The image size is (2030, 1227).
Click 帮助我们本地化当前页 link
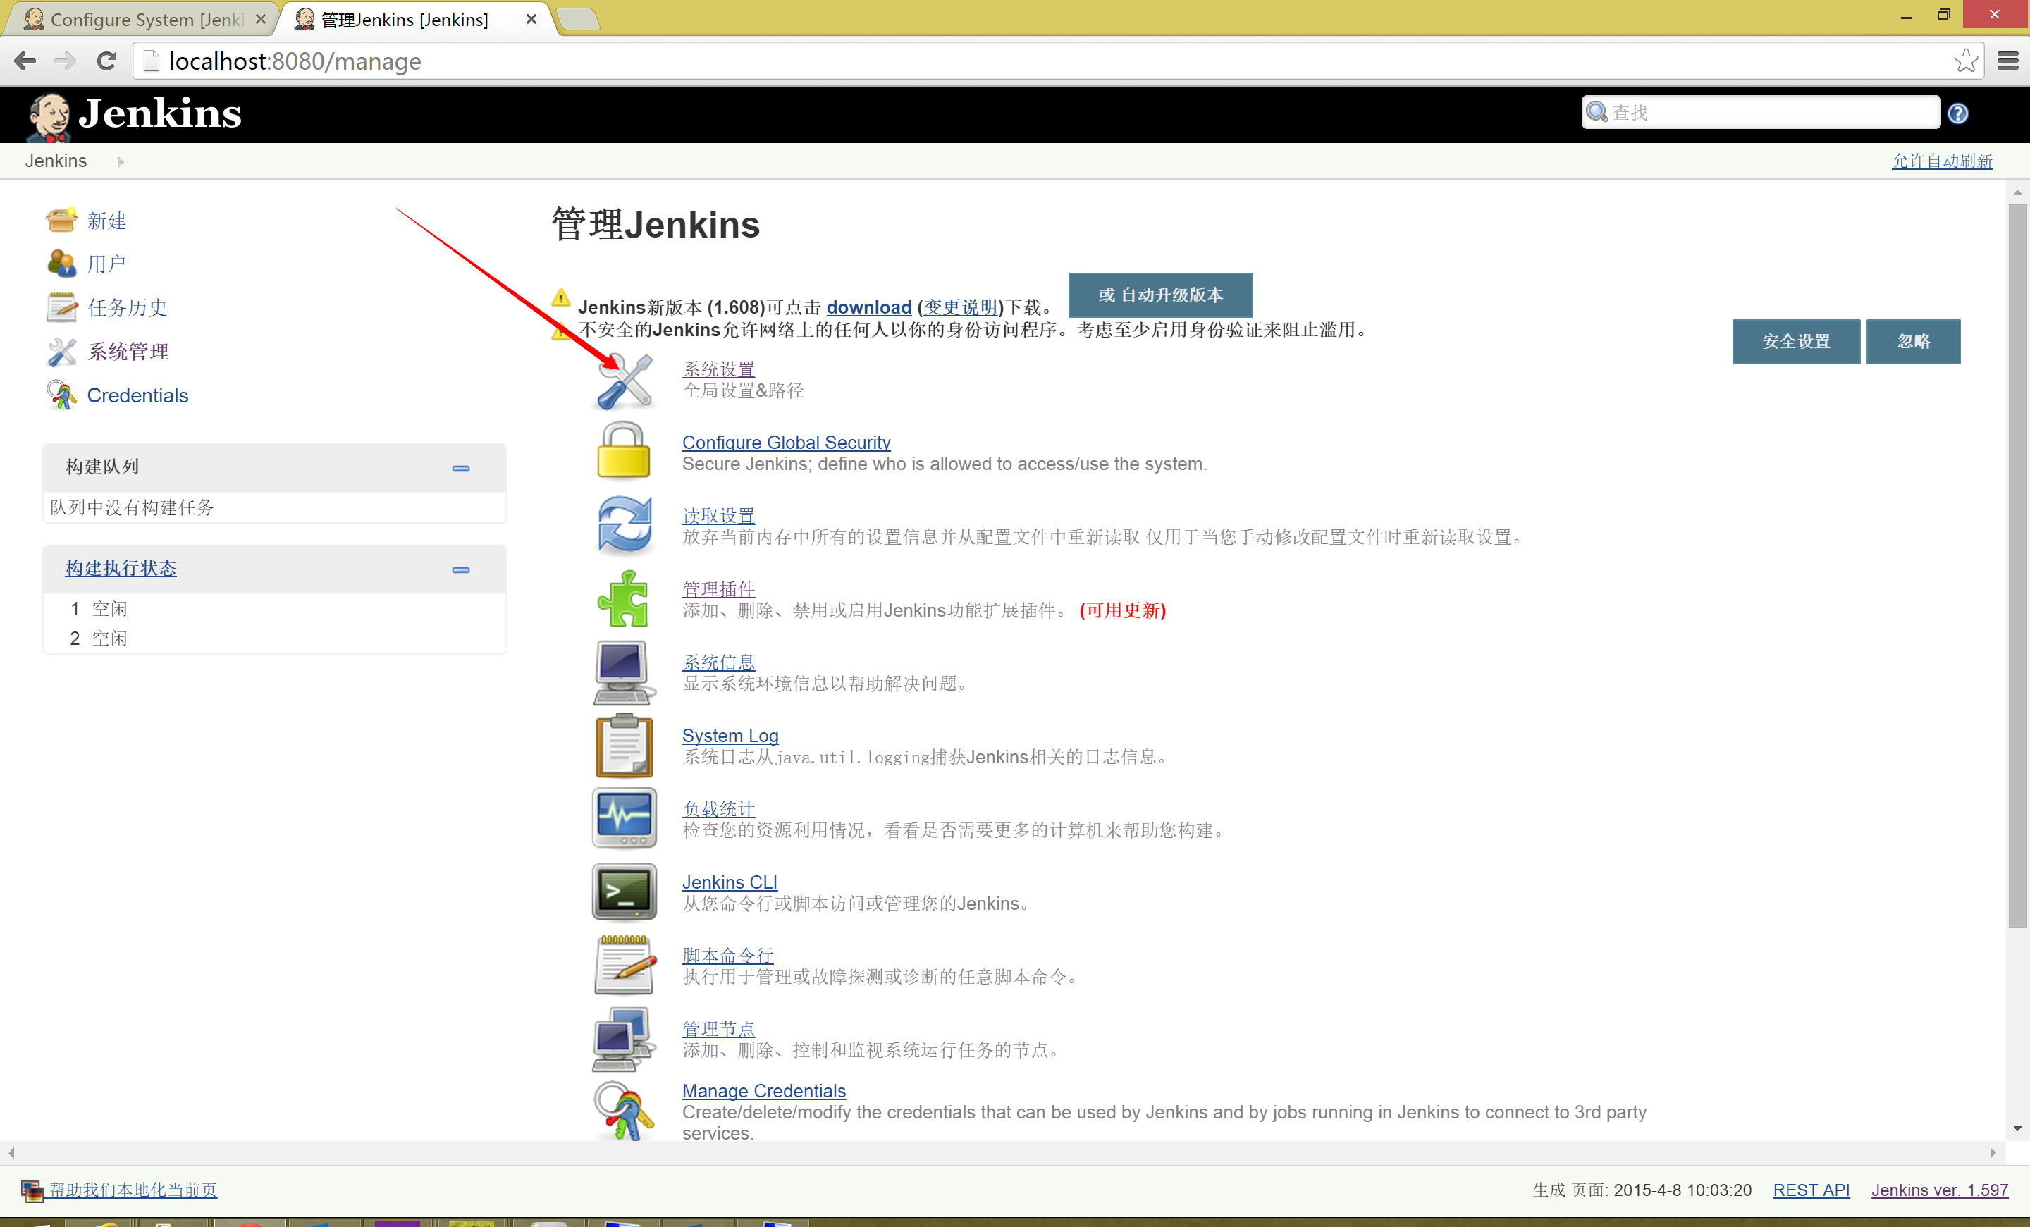coord(133,1190)
